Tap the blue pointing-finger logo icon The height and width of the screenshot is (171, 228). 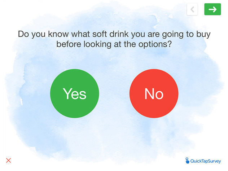coord(187,161)
